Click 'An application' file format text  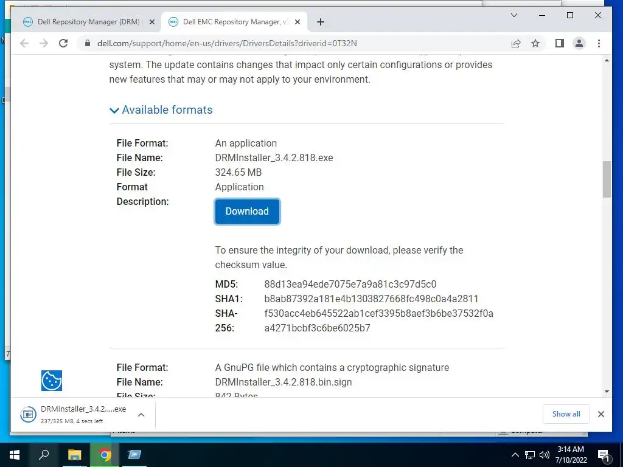coord(246,143)
